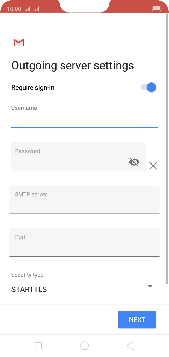Clear password with the X icon
This screenshot has width=169, height=357.
[x=153, y=166]
